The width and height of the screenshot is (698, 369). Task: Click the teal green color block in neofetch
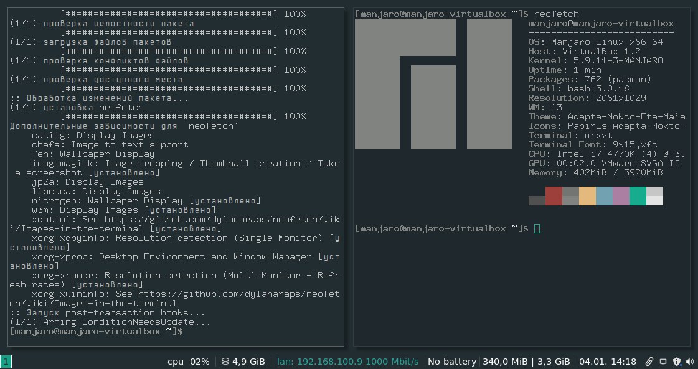[638, 196]
